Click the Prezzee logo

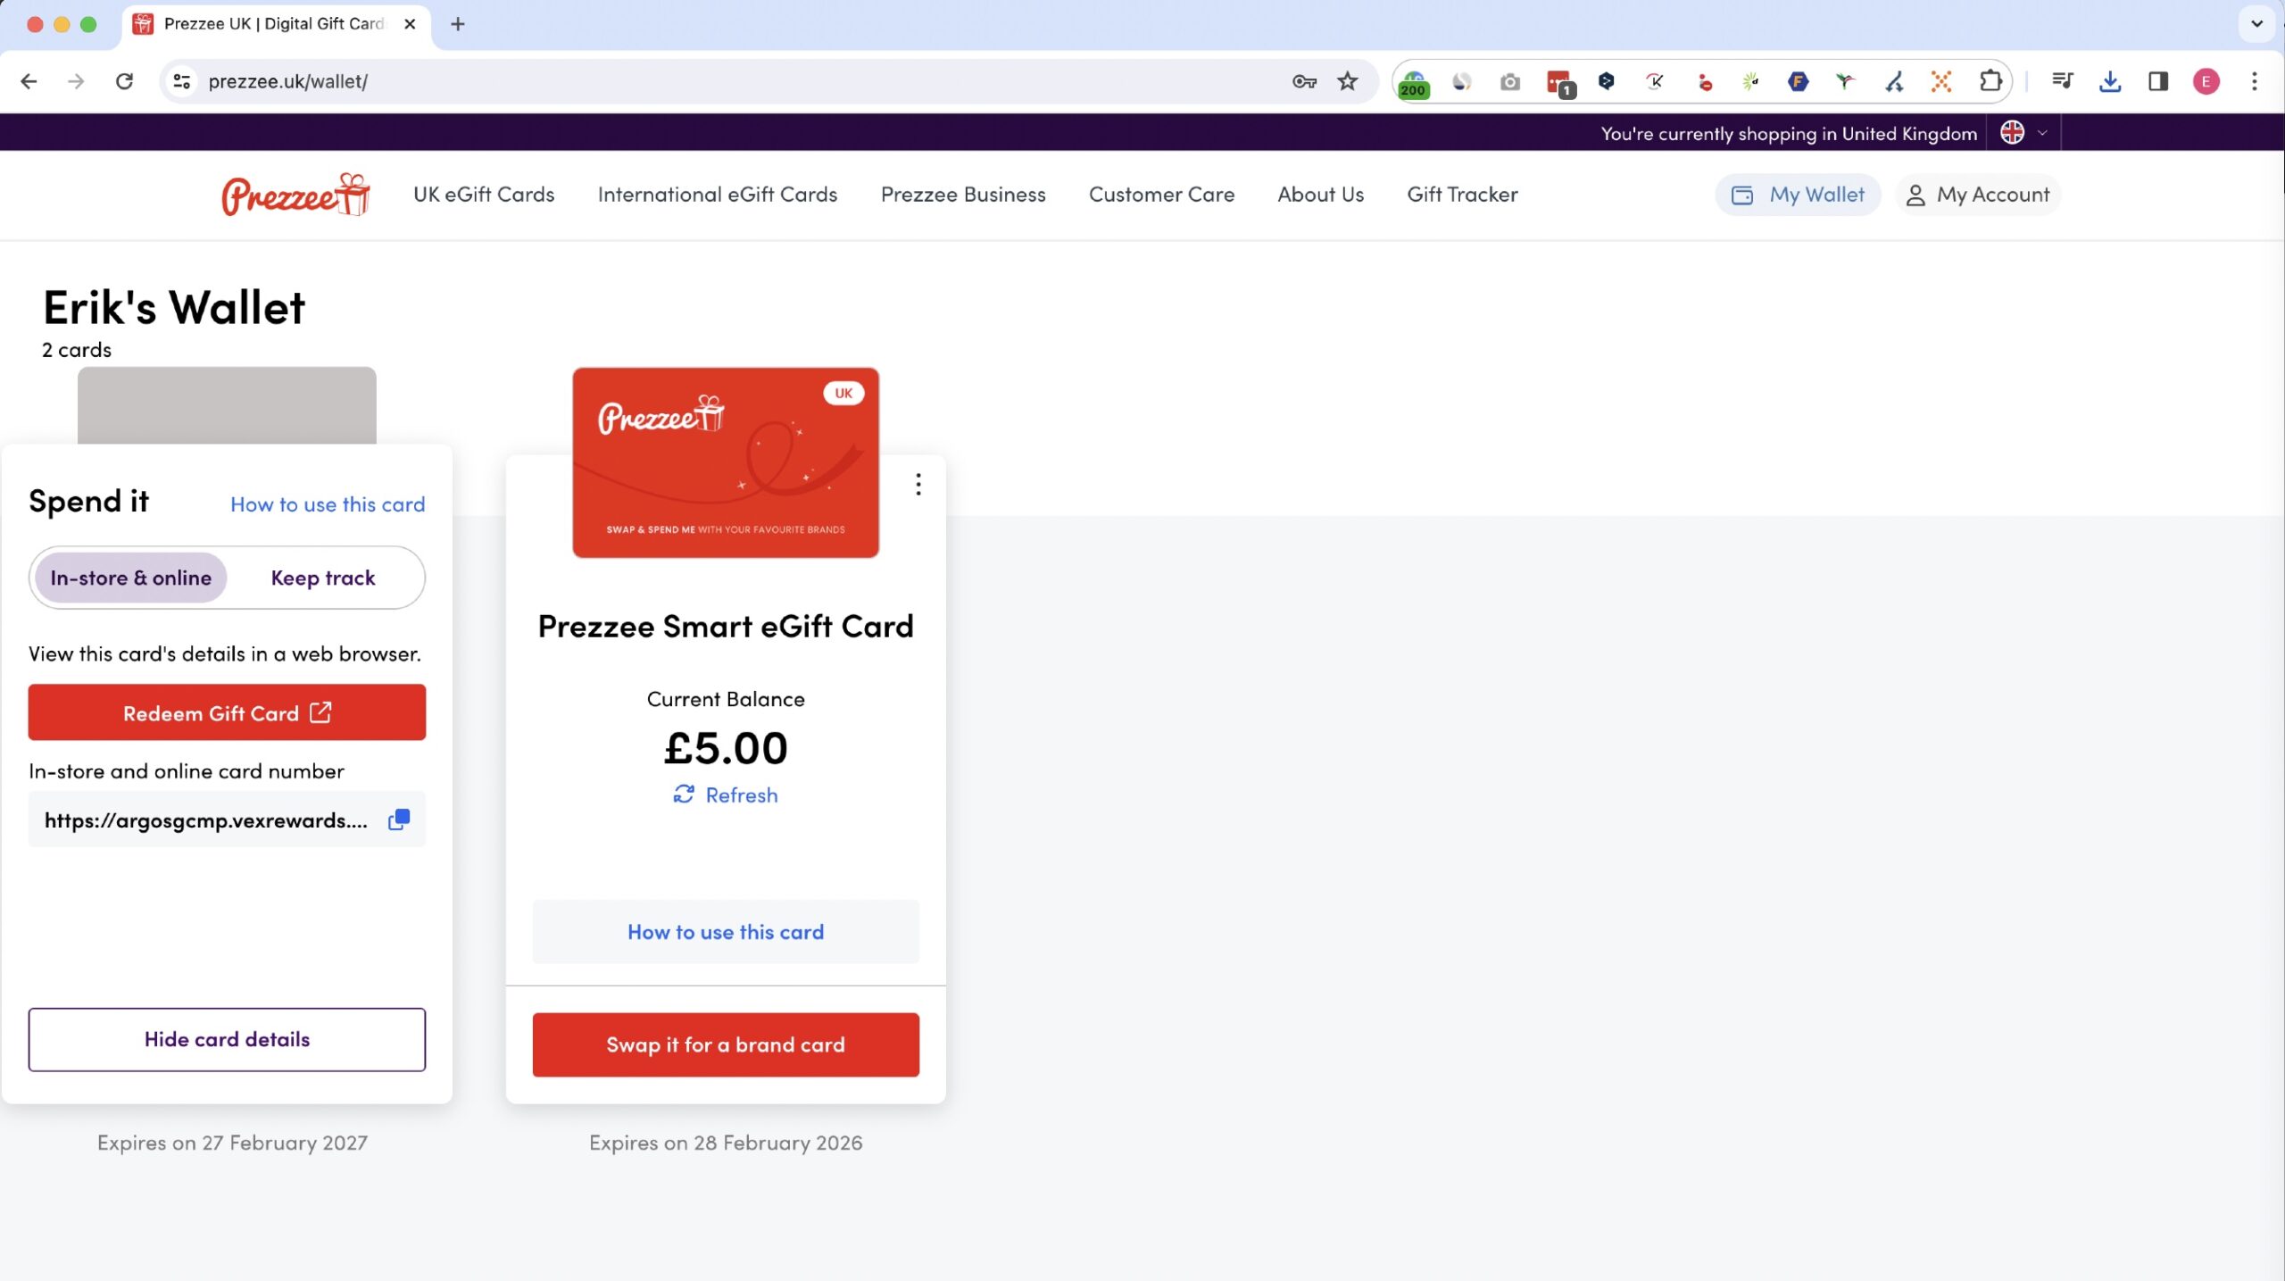(x=295, y=195)
